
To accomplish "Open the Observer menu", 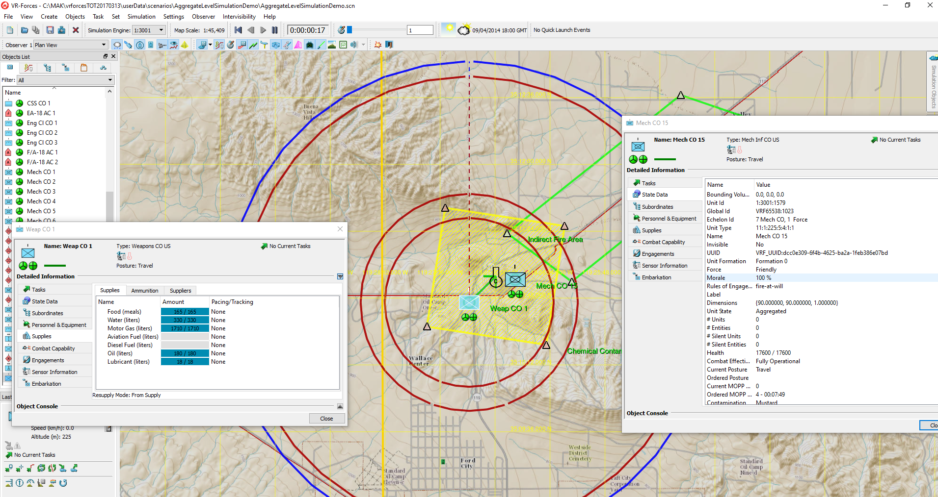I will click(203, 17).
